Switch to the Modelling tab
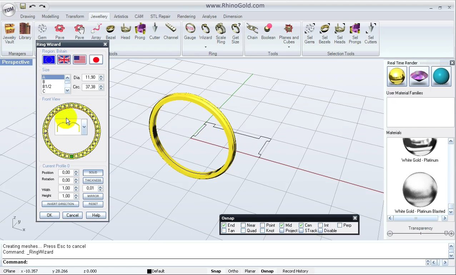456x275 pixels. click(x=50, y=16)
